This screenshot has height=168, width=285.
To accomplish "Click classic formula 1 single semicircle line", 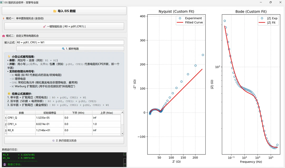I will (x=47, y=97).
